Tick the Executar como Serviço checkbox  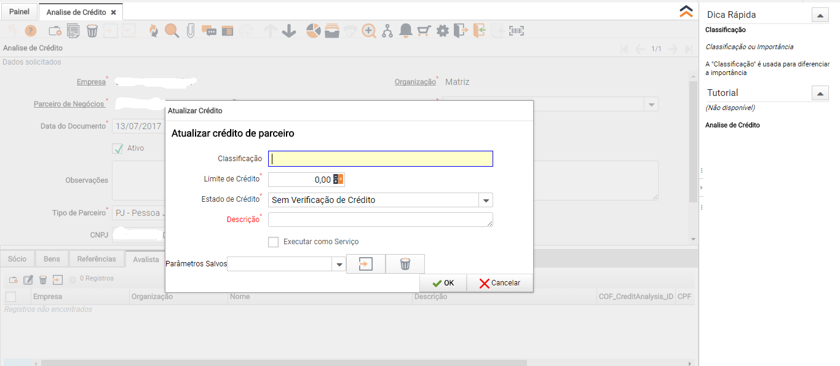(274, 242)
